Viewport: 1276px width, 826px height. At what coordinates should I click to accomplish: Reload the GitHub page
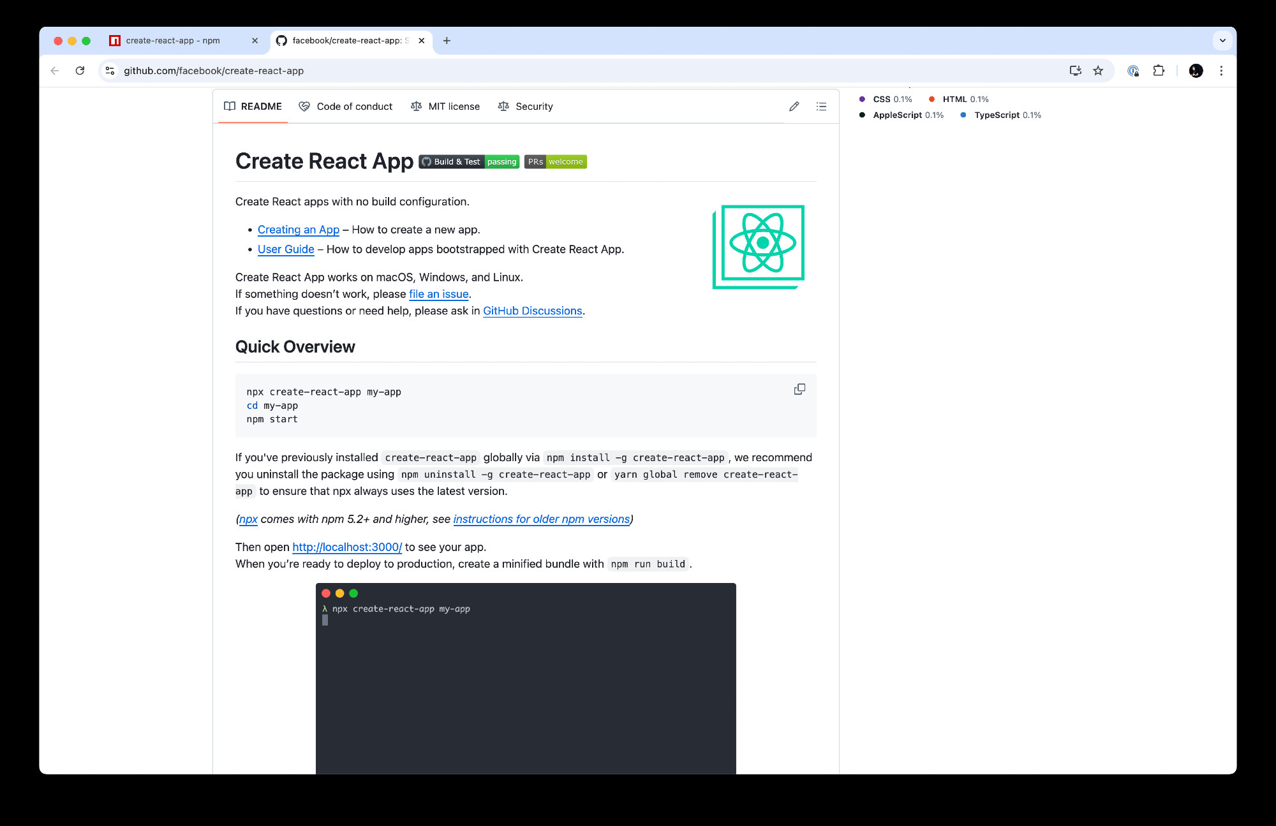coord(80,71)
